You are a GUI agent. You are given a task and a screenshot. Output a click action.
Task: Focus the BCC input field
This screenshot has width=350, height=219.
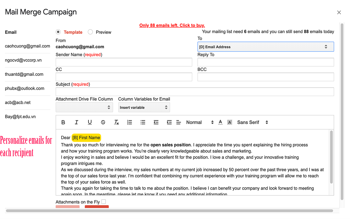266,77
